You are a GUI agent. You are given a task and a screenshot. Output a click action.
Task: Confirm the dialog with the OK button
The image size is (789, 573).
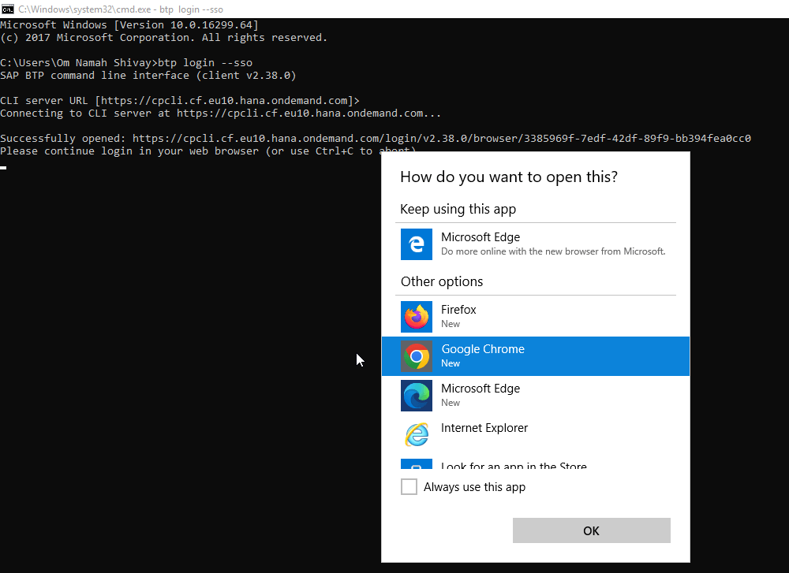click(591, 530)
